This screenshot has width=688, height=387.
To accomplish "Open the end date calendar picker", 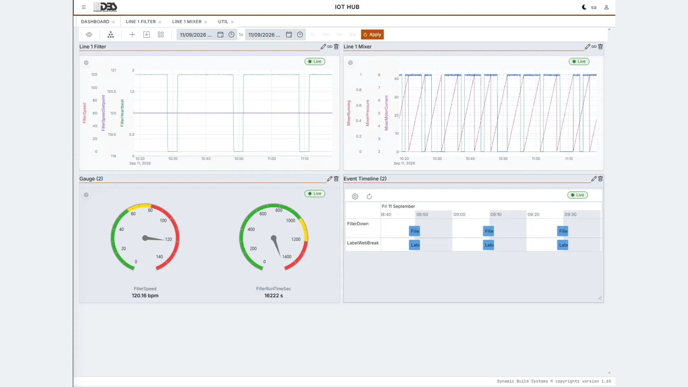I will [x=289, y=34].
